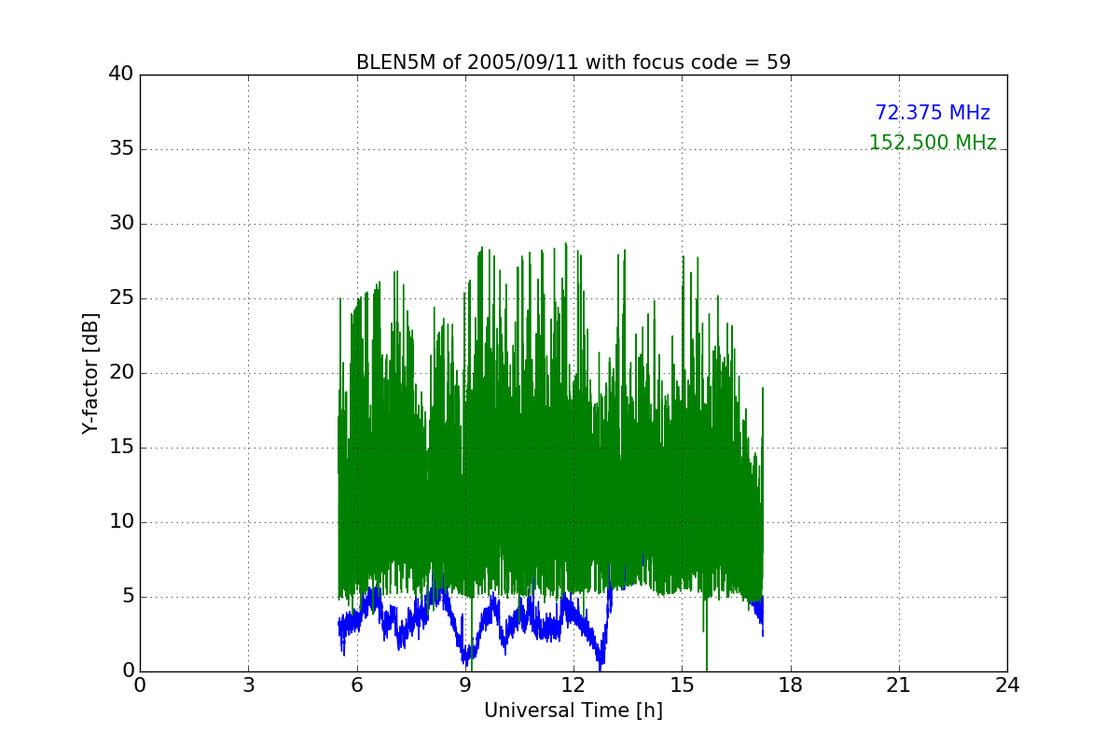The width and height of the screenshot is (1119, 746).
Task: Click y-axis tick label 10
Action: tap(121, 522)
